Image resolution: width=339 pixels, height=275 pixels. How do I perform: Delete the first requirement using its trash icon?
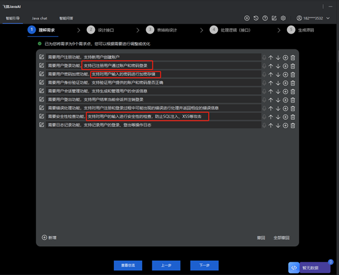tap(292, 57)
